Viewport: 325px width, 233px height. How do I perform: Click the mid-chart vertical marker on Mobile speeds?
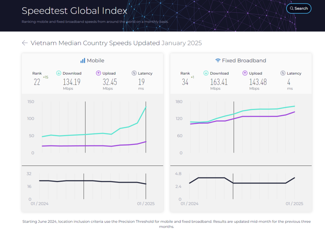point(85,127)
